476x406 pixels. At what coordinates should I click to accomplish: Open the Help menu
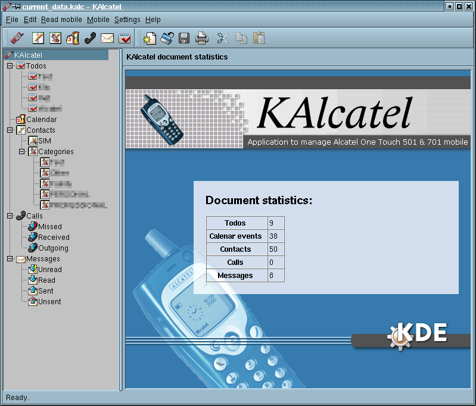153,20
